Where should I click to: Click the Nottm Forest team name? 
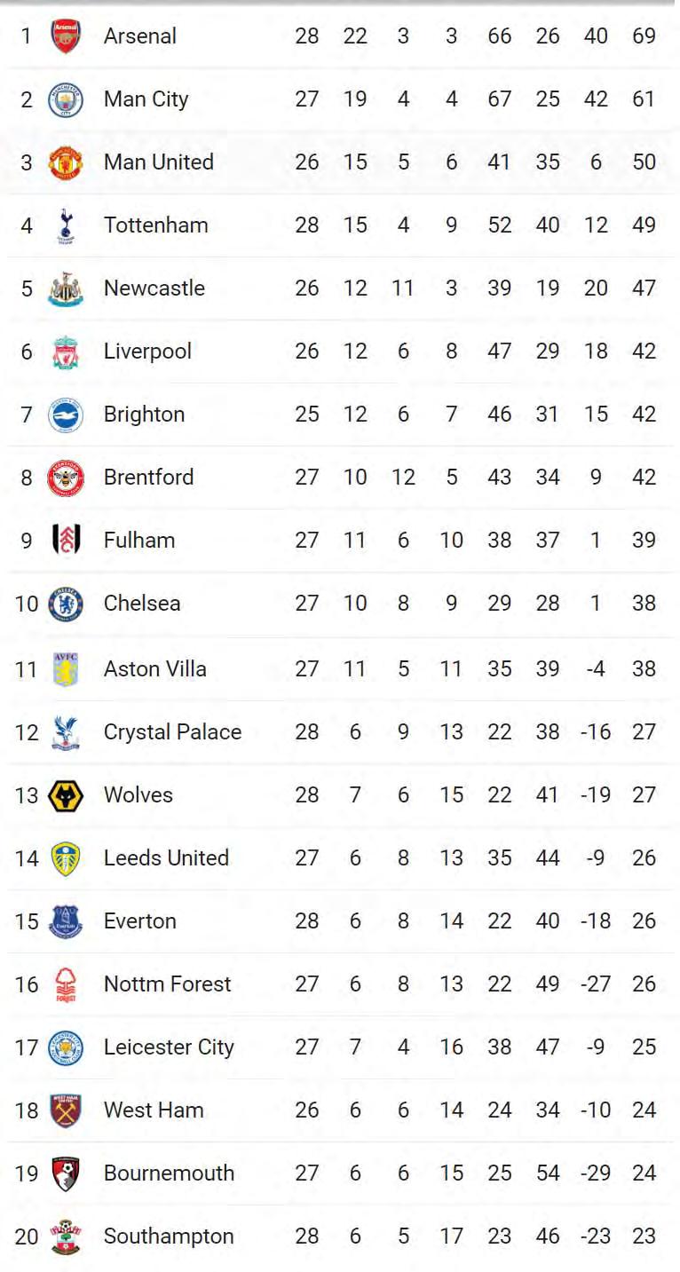click(167, 984)
